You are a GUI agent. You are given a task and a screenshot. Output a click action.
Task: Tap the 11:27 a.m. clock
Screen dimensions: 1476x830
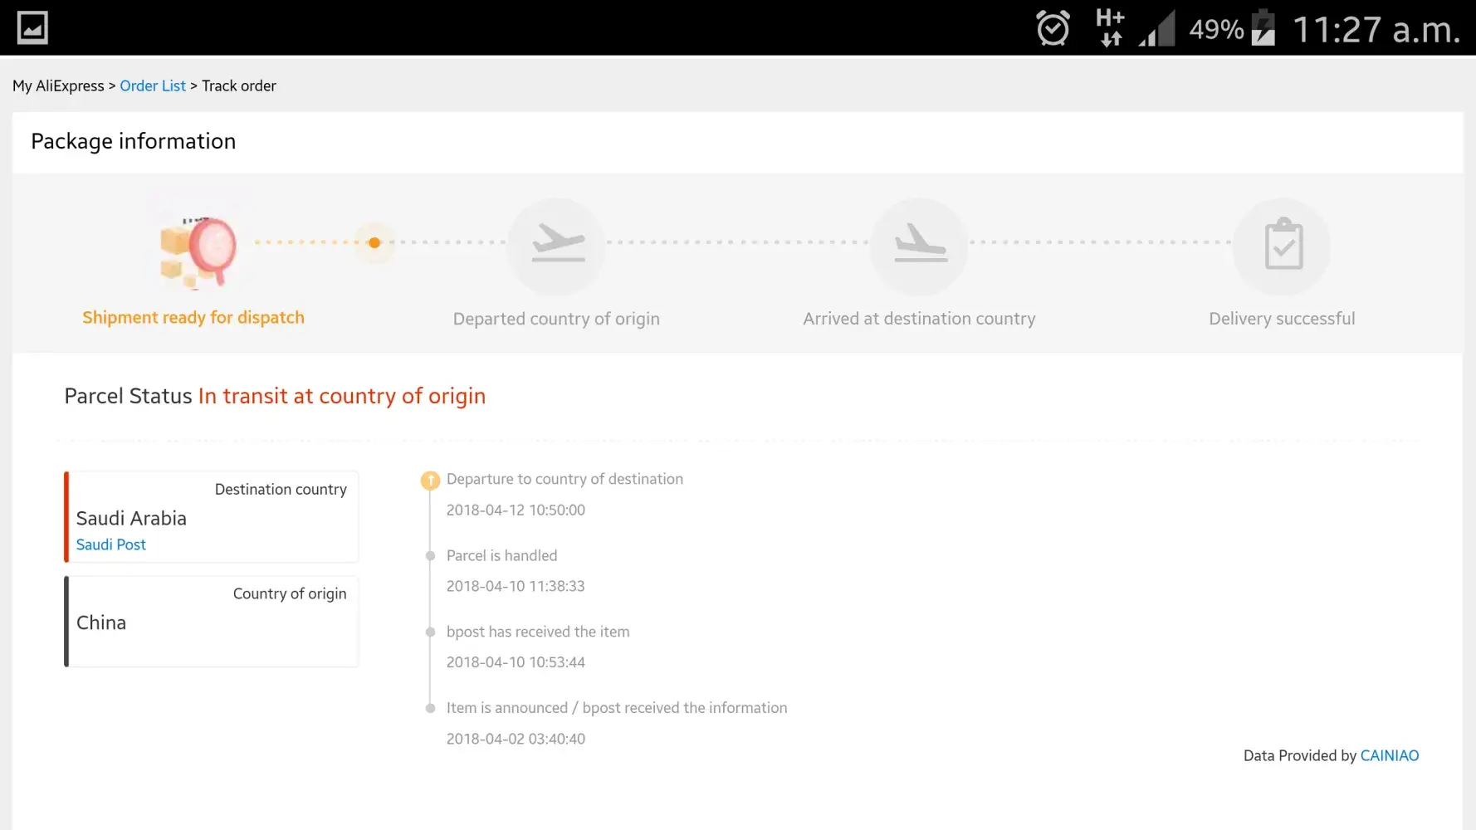(x=1376, y=30)
